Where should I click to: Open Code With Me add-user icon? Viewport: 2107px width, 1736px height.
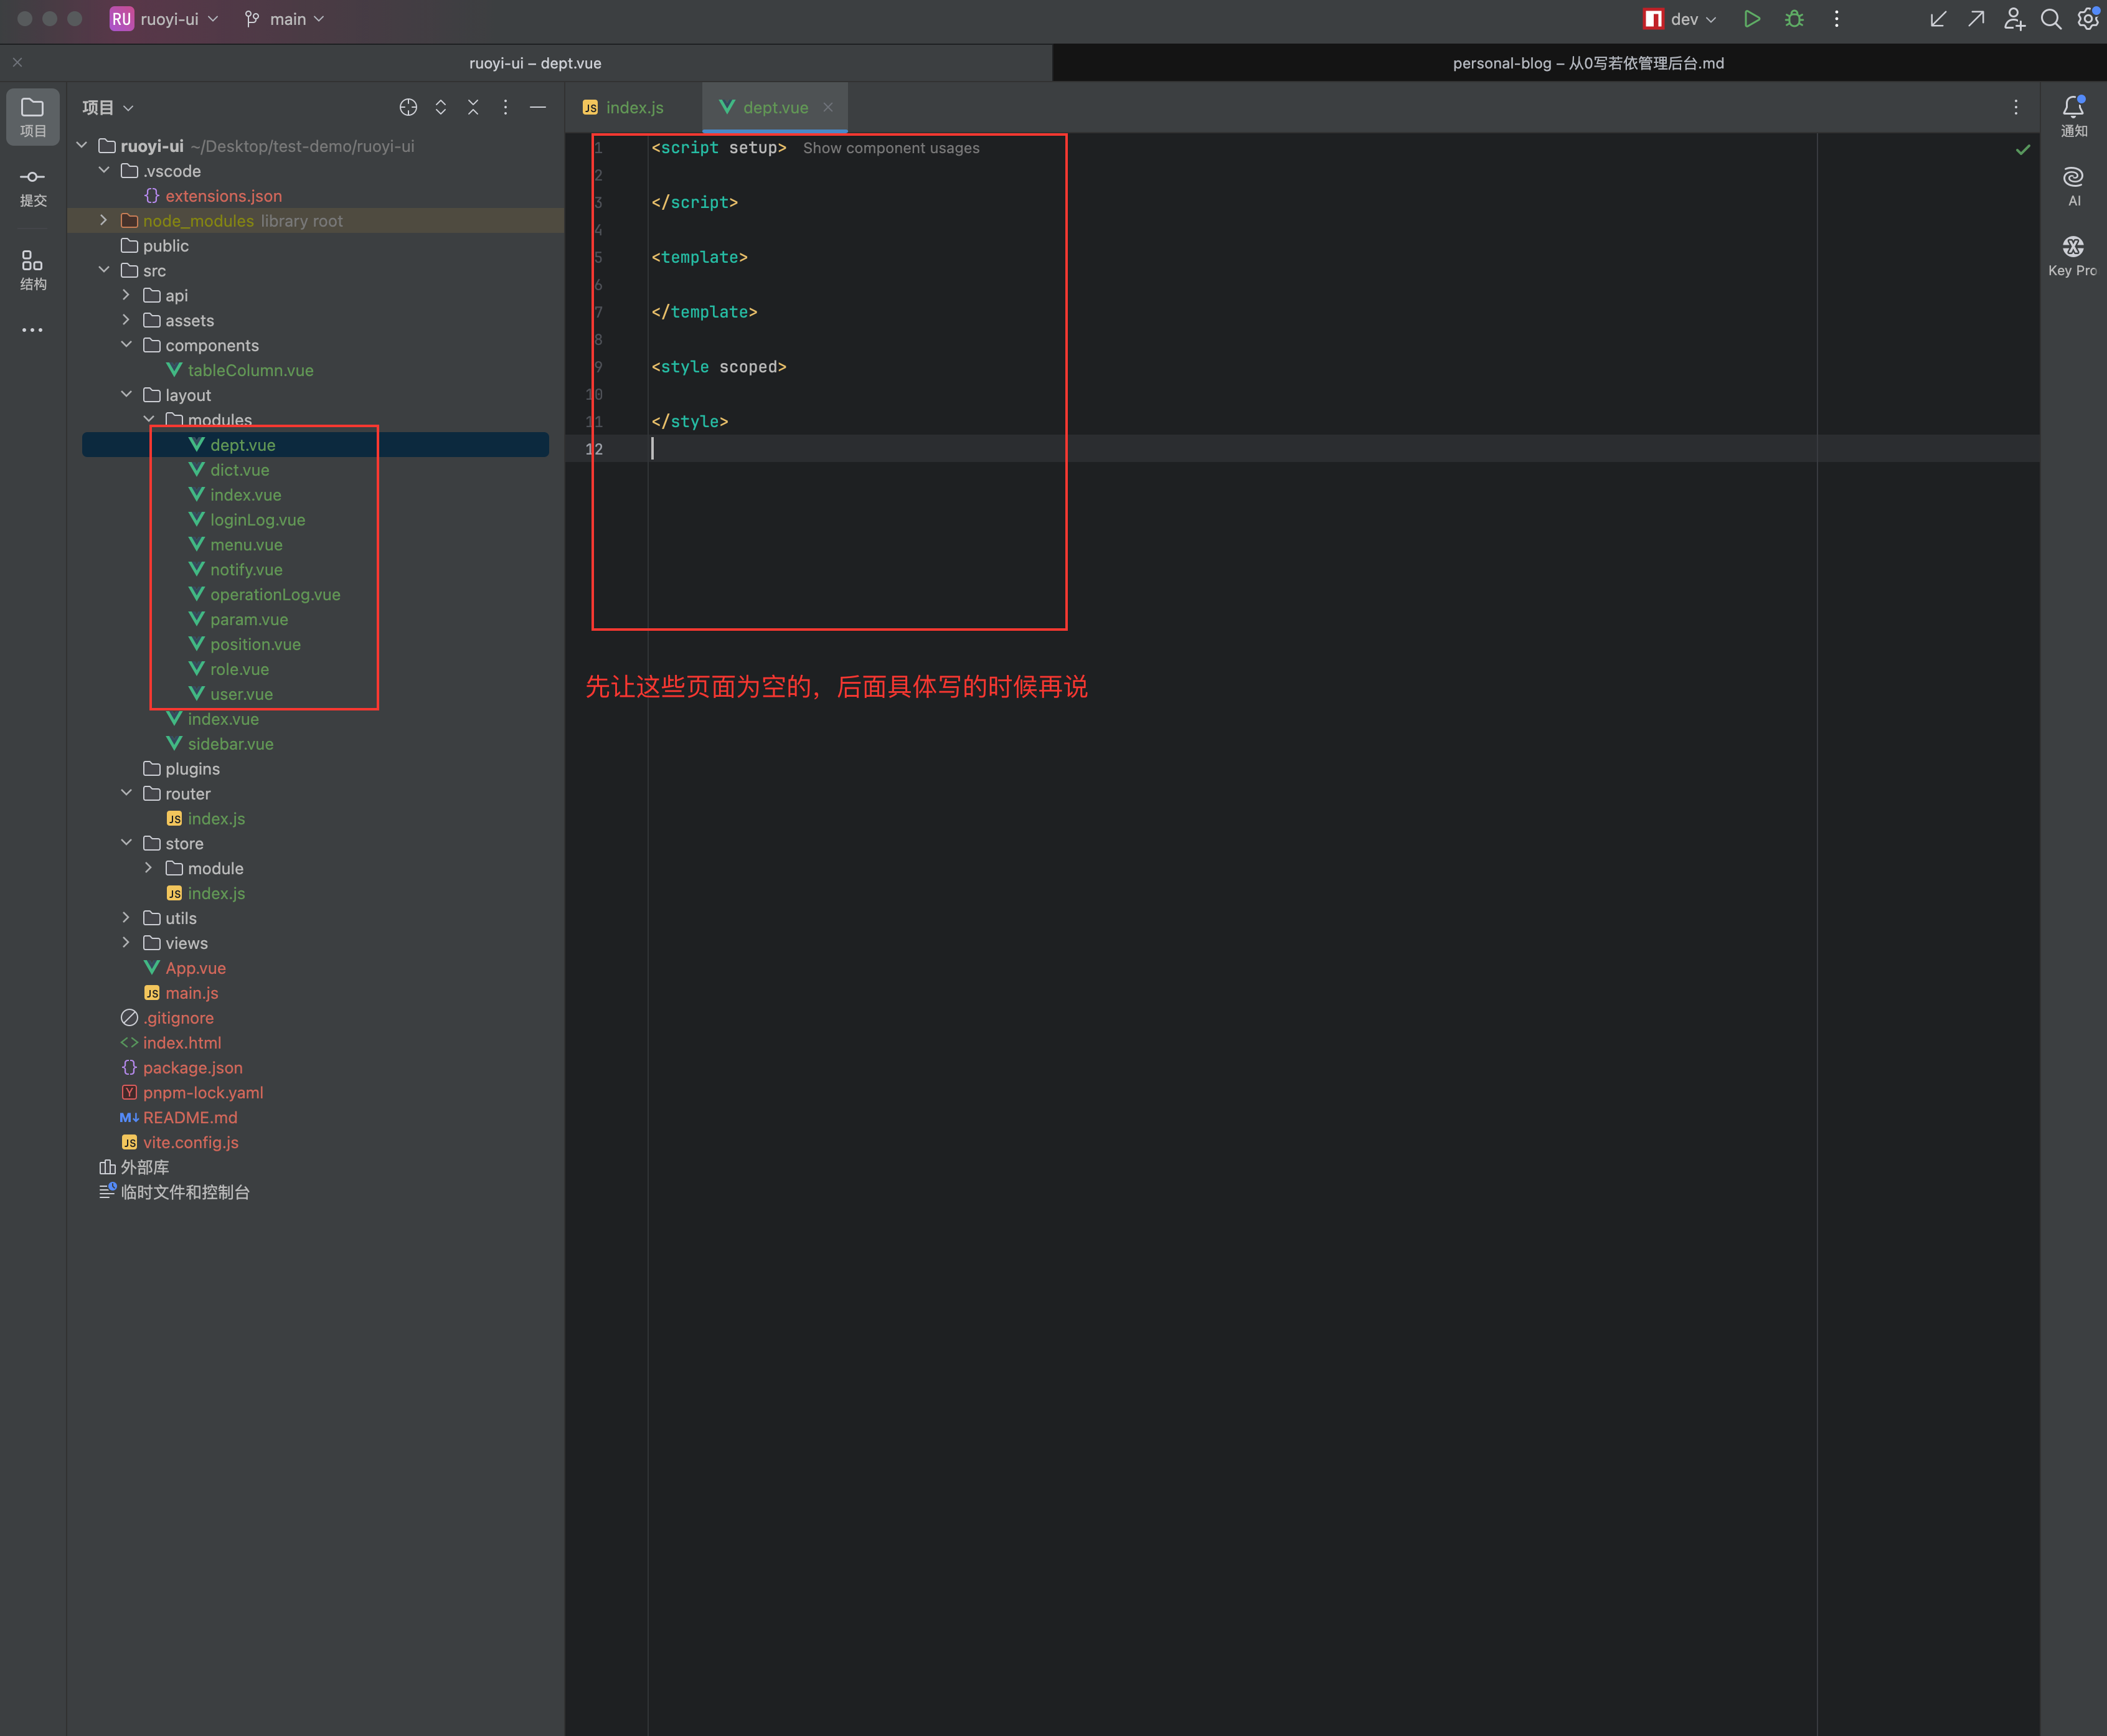2014,19
